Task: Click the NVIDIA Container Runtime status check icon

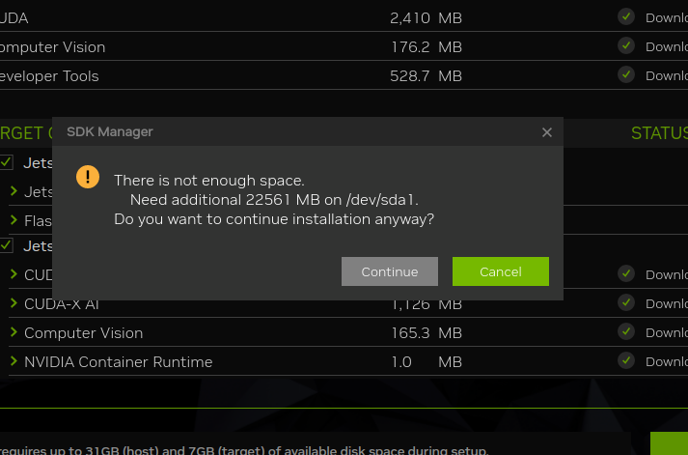Action: 626,360
